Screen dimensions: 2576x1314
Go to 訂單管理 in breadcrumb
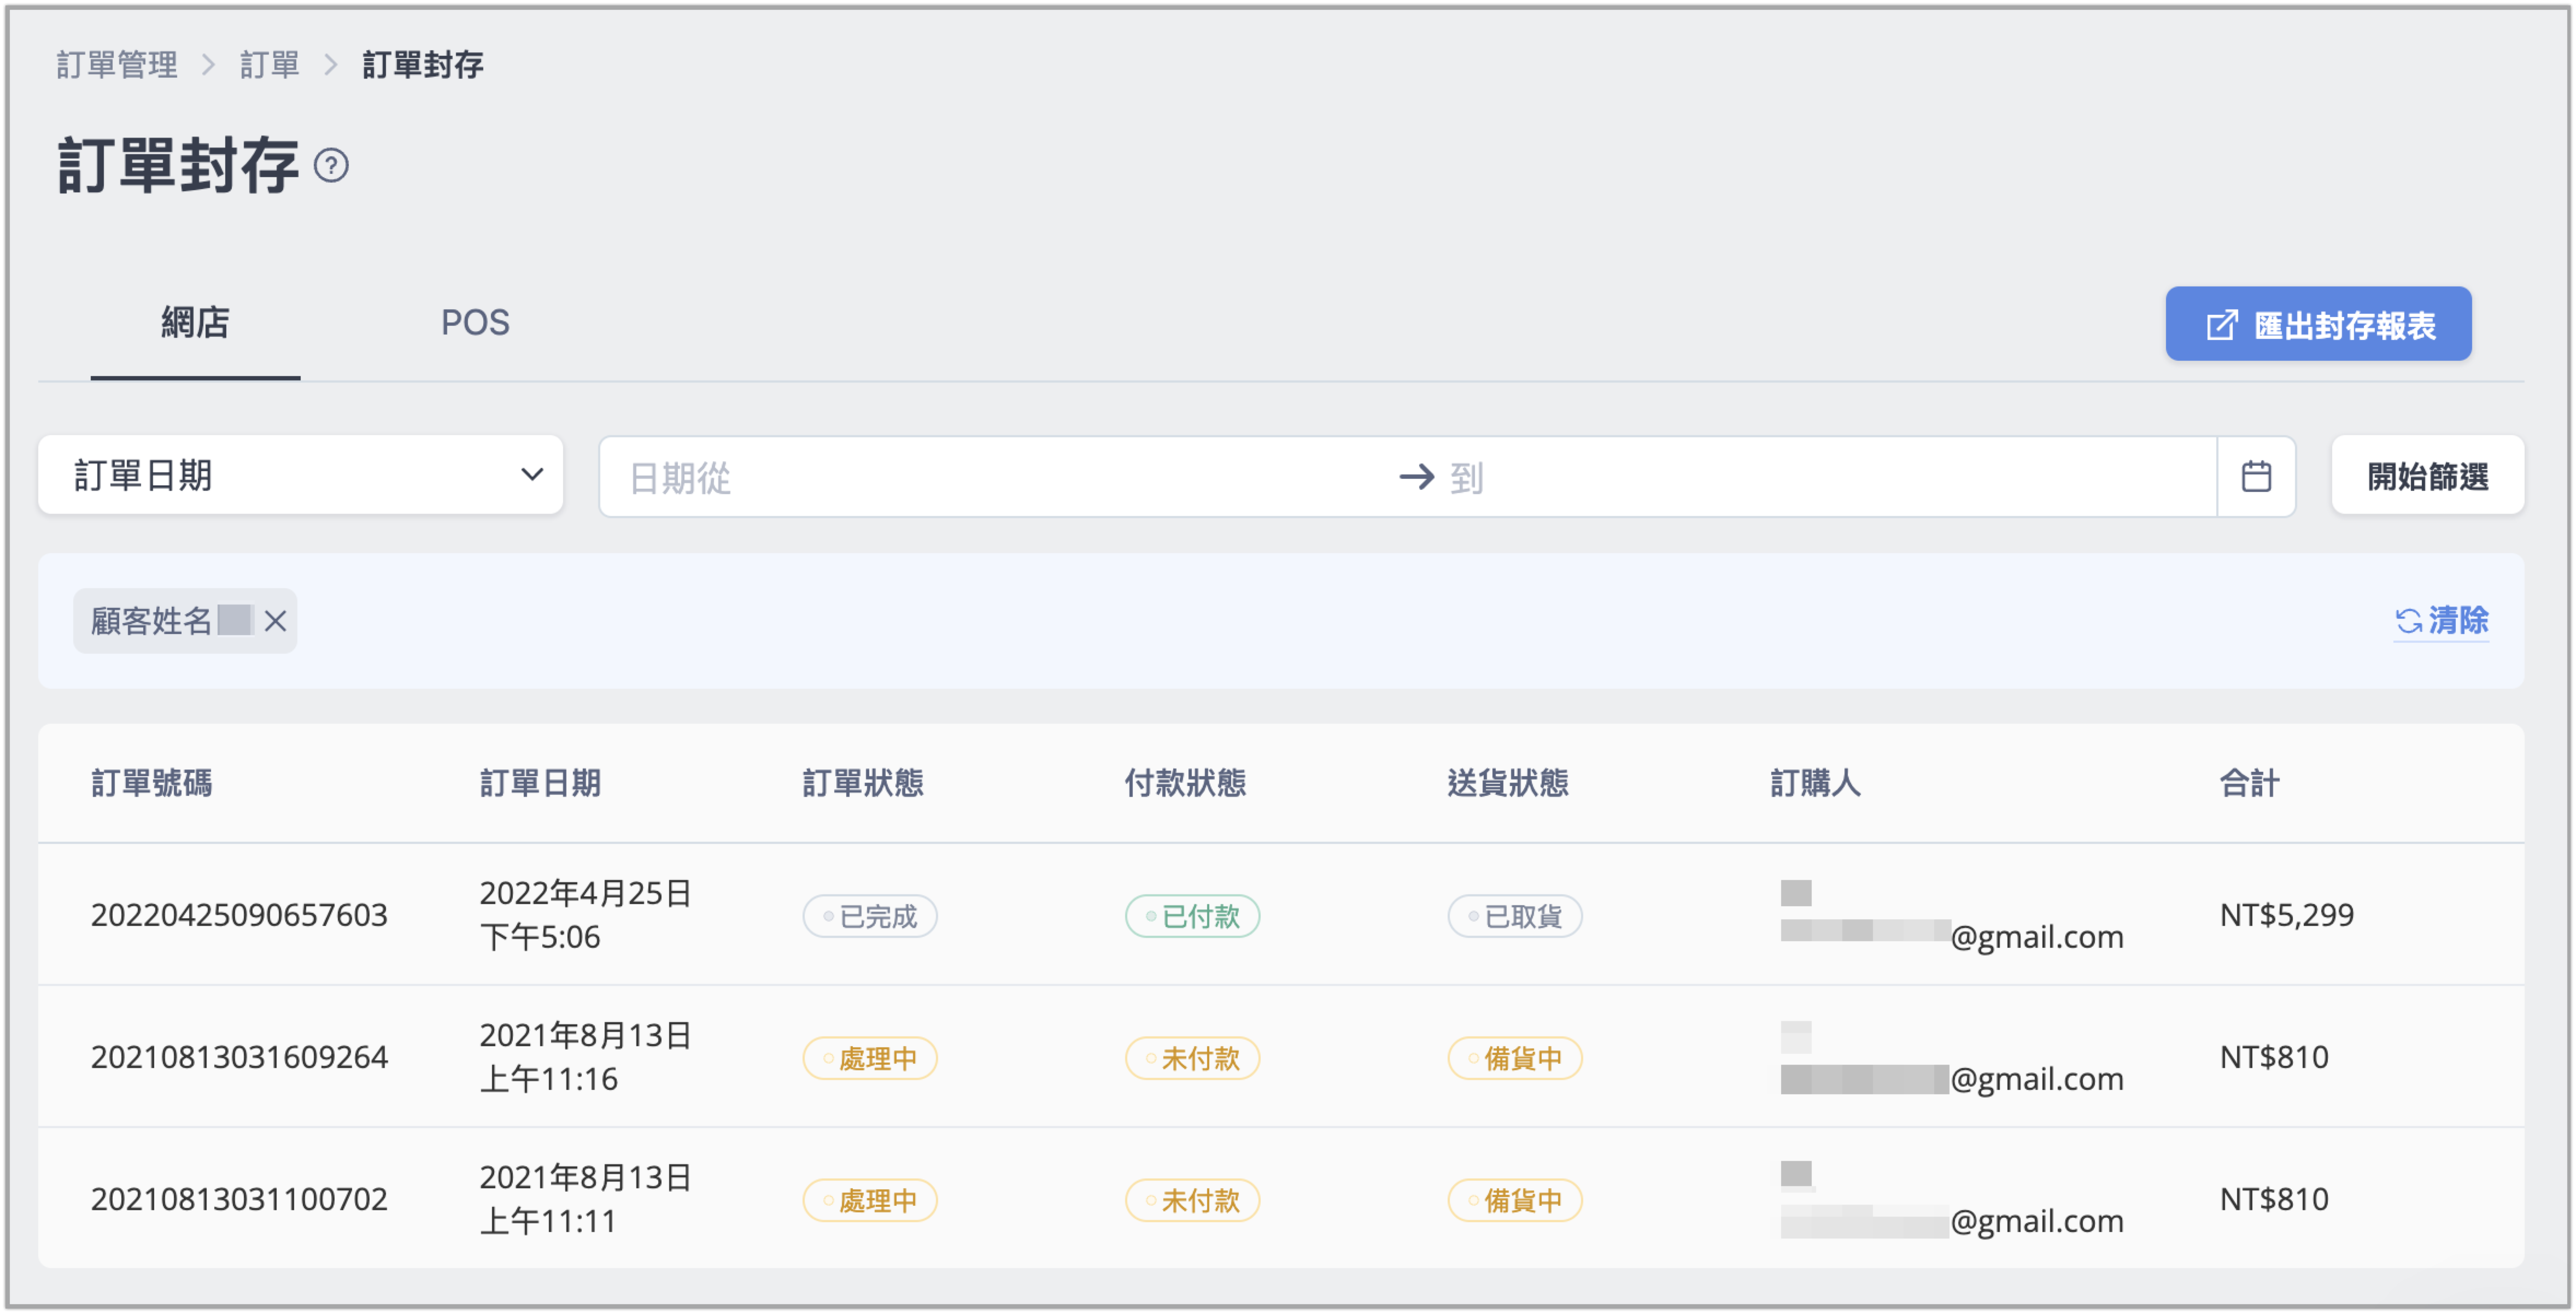pyautogui.click(x=117, y=65)
